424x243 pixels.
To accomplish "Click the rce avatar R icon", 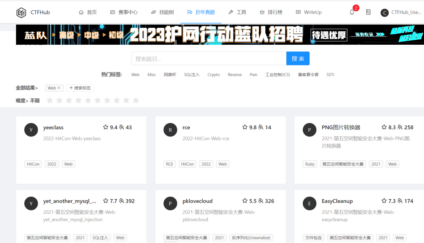I will (x=170, y=130).
